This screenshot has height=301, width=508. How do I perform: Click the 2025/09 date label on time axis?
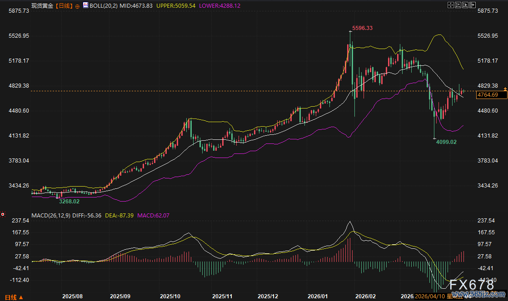coord(120,296)
